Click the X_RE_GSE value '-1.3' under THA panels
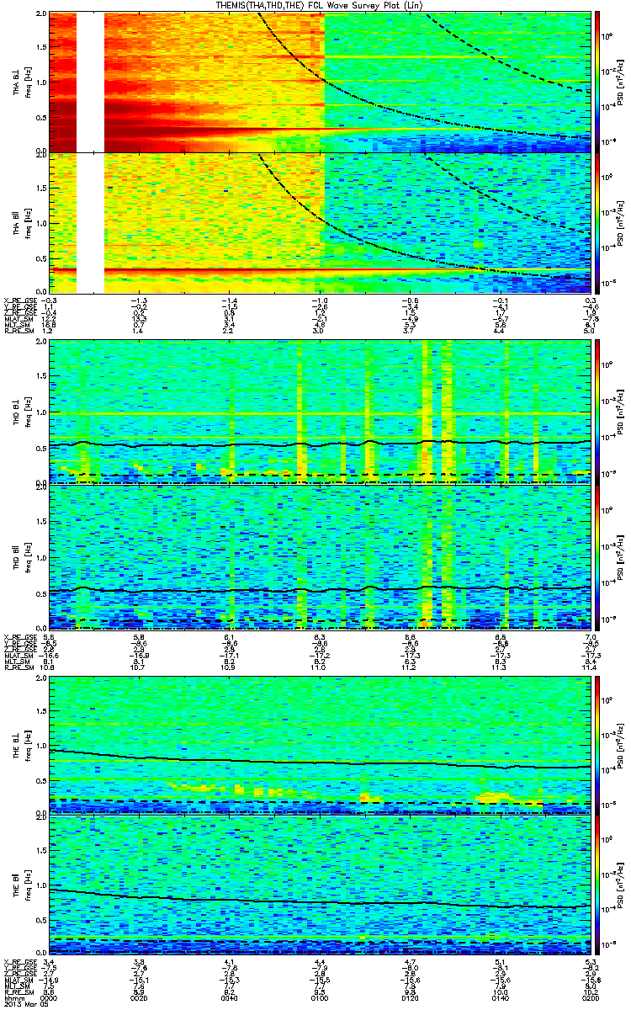This screenshot has width=631, height=1010. [138, 300]
